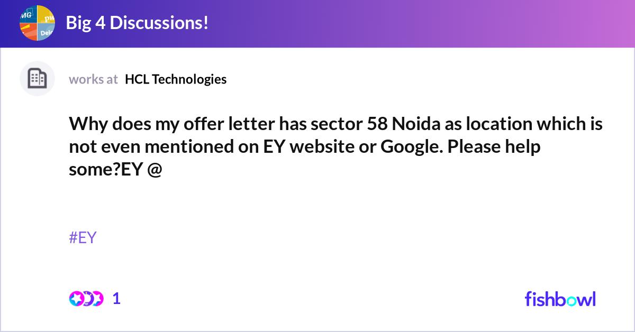Click the pwc colored segment of the logo
This screenshot has height=332, width=635.
click(x=47, y=17)
